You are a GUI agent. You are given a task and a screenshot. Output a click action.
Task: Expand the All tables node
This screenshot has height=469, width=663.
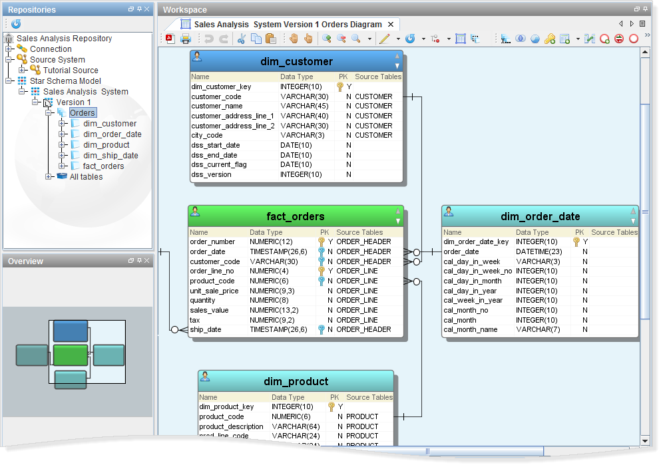49,177
